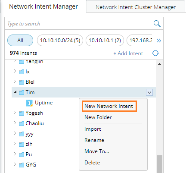This screenshot has height=173, width=186.
Task: Click the GYG folder icon
Action: pos(22,165)
